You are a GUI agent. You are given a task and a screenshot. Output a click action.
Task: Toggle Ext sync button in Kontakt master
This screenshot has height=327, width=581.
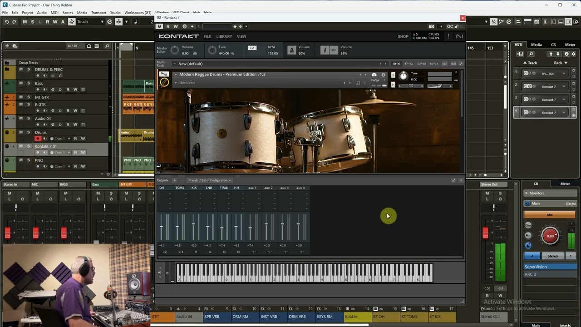252,48
